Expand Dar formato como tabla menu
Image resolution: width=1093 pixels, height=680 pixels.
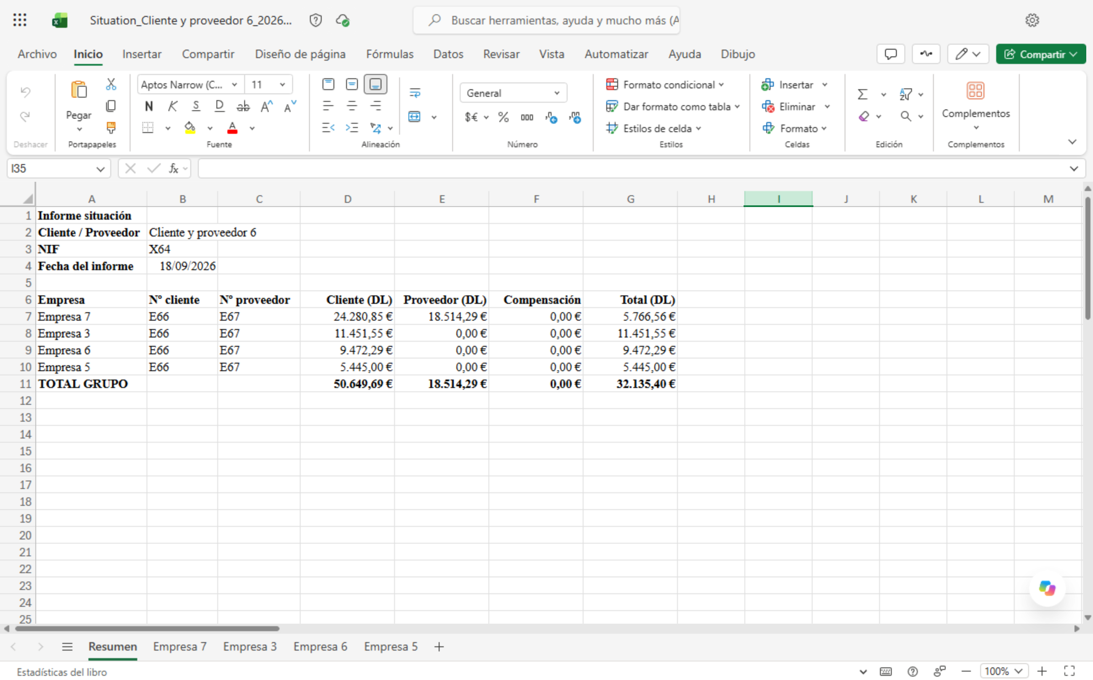[673, 106]
